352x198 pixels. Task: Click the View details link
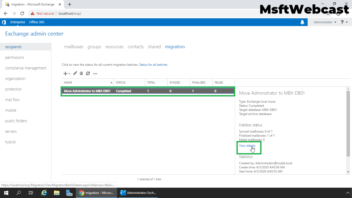(247, 145)
